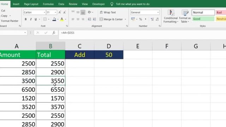Decrease font size with the smaller A icon
Viewport: 226px width, 127px height.
coord(65,12)
